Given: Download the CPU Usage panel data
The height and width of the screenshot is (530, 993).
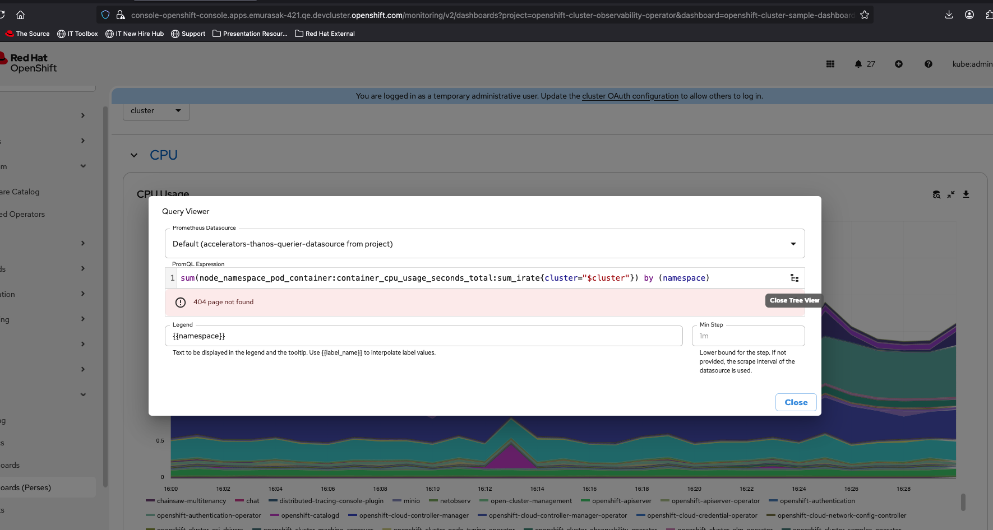Looking at the screenshot, I should (x=966, y=194).
